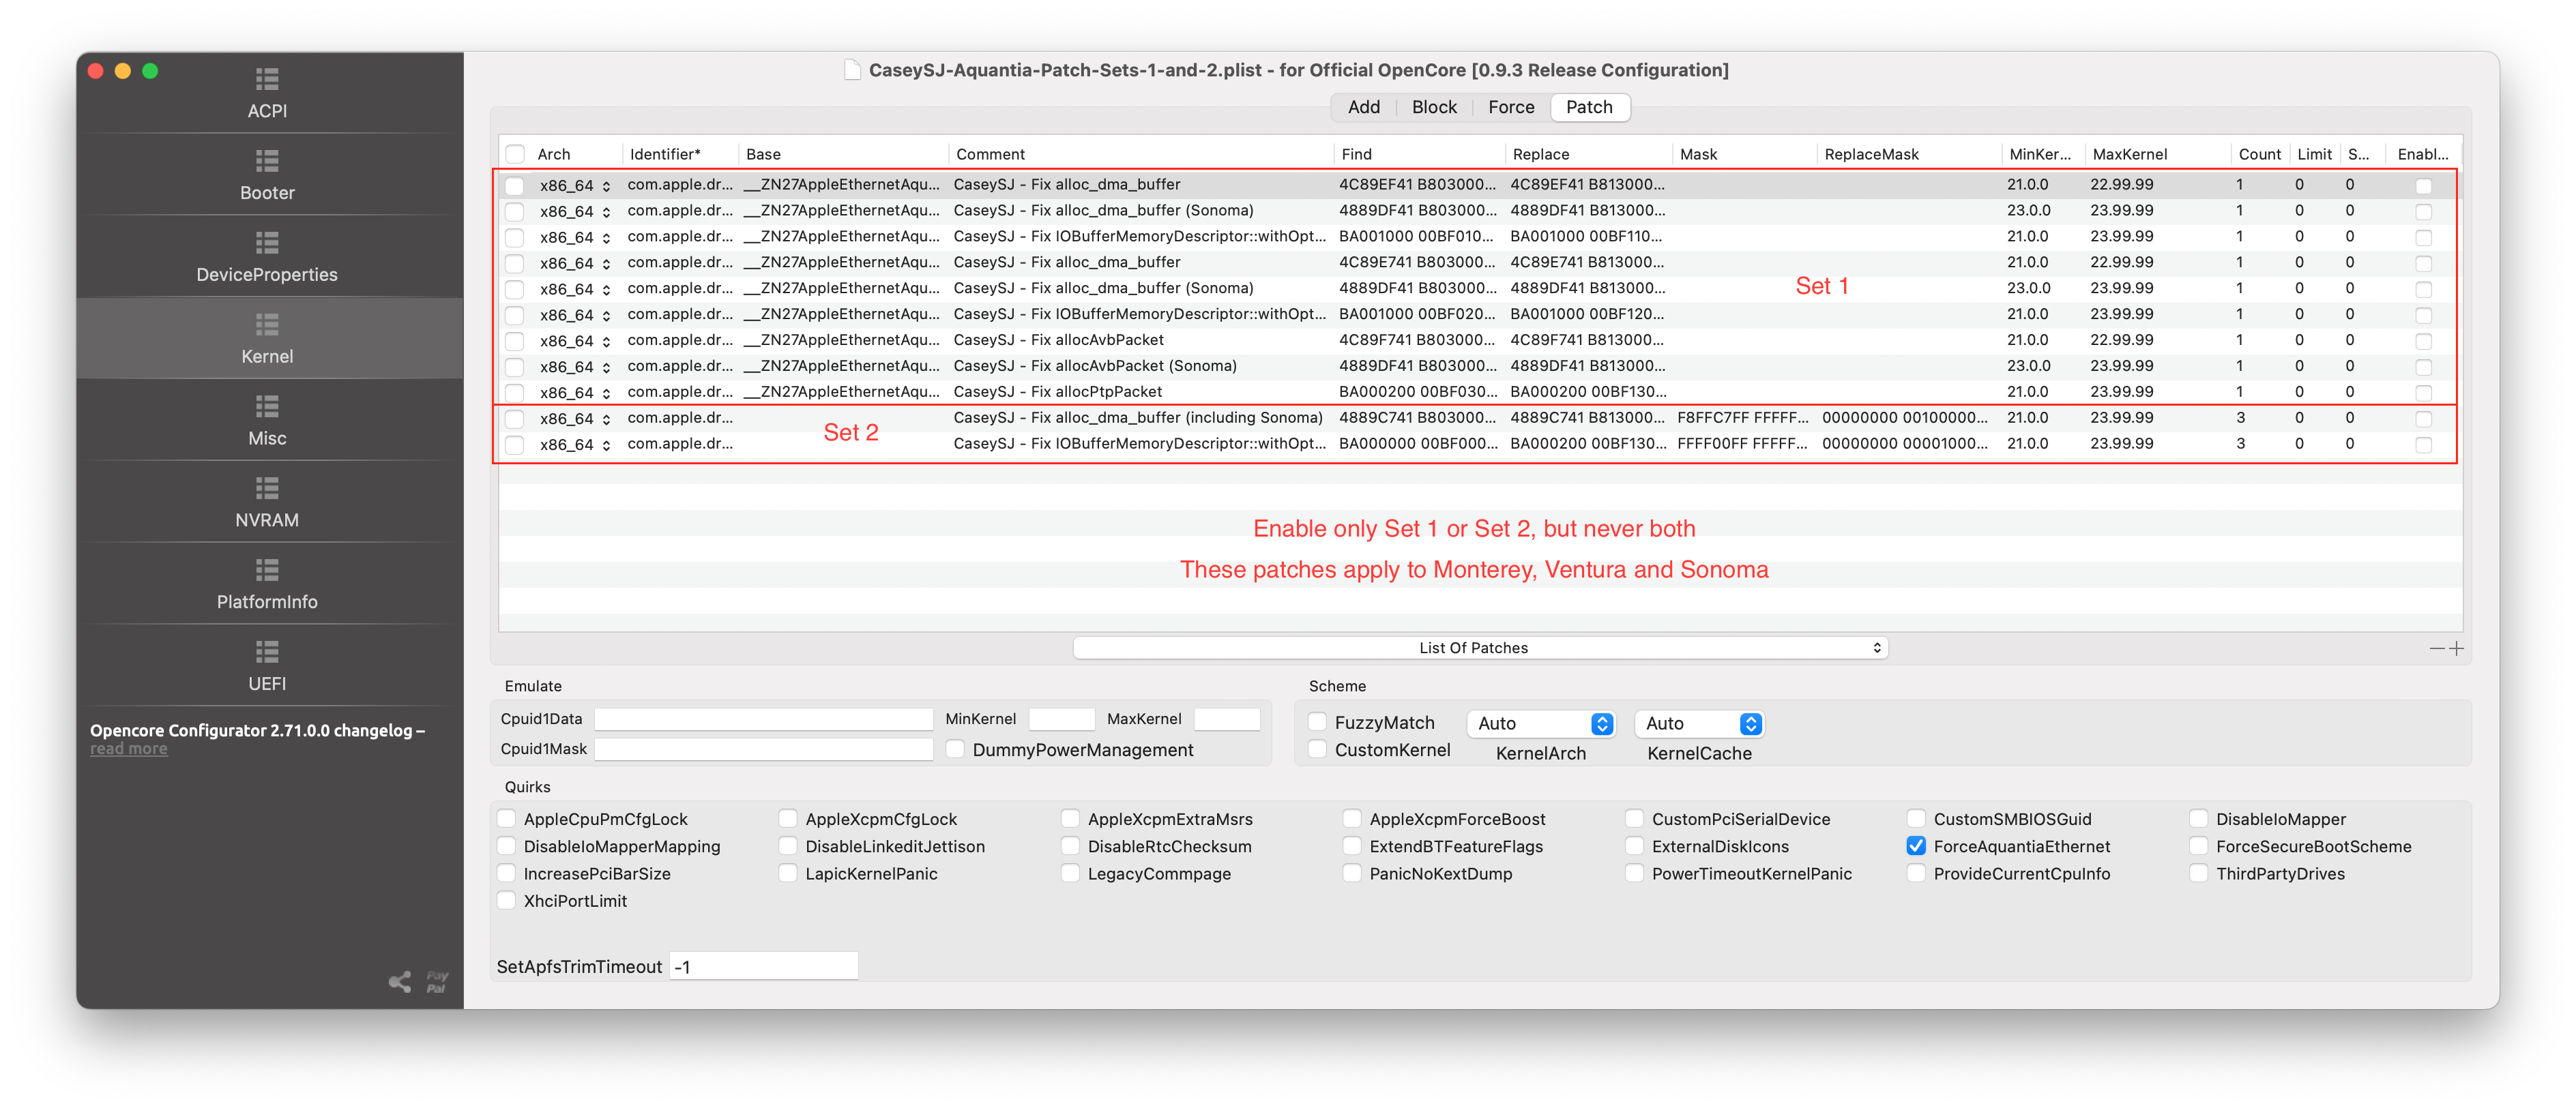Viewport: 2576px width, 1110px height.
Task: Enable the DummyPowerManagement checkbox
Action: (955, 749)
